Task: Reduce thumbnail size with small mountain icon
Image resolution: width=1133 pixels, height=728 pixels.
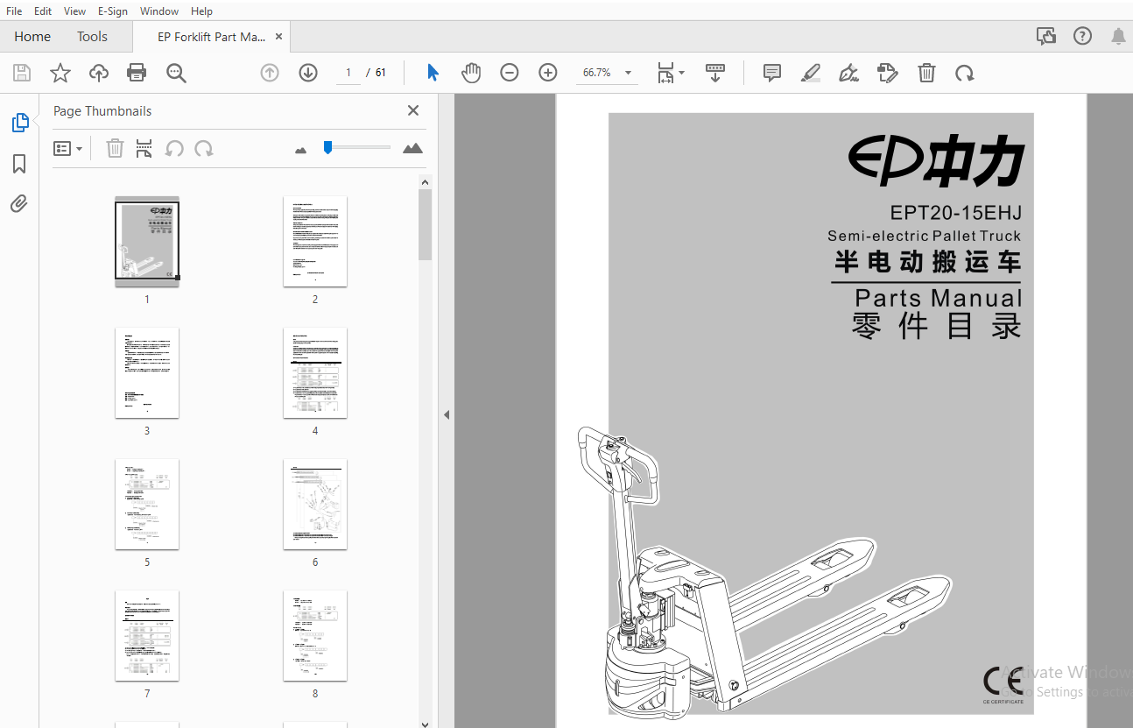Action: click(x=301, y=150)
